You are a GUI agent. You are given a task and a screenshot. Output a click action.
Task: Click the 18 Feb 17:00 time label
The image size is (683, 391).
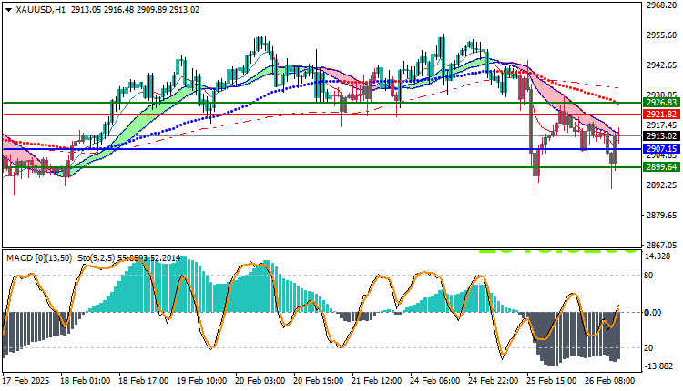pos(143,381)
